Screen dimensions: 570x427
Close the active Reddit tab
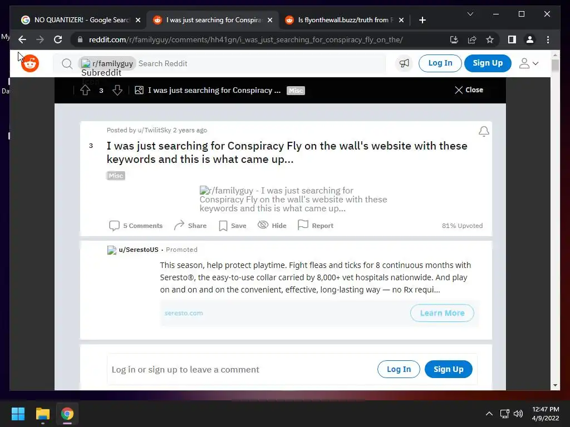(270, 21)
